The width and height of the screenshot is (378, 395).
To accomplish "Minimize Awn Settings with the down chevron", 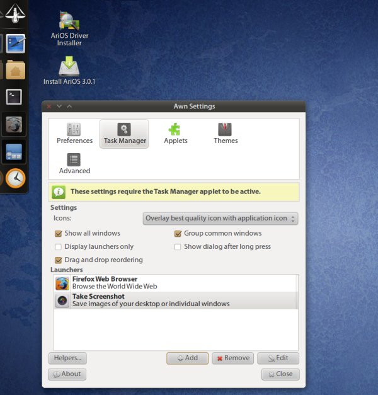I will pyautogui.click(x=59, y=106).
